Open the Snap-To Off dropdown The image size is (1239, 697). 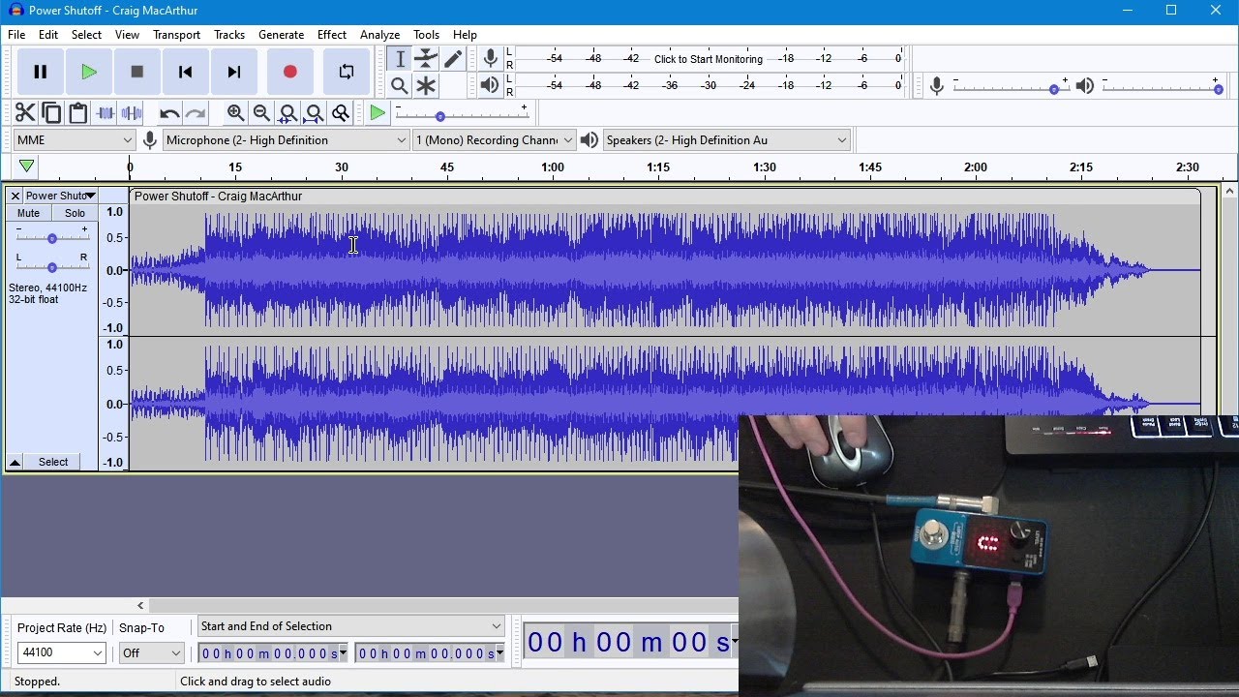click(x=151, y=653)
